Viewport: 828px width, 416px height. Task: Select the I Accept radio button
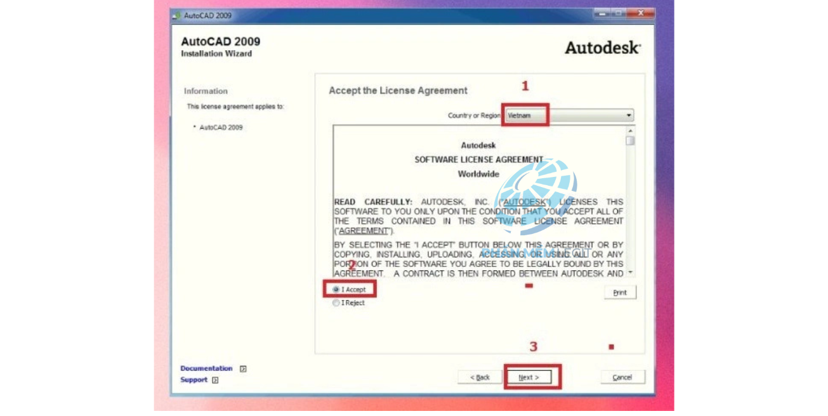pos(336,289)
